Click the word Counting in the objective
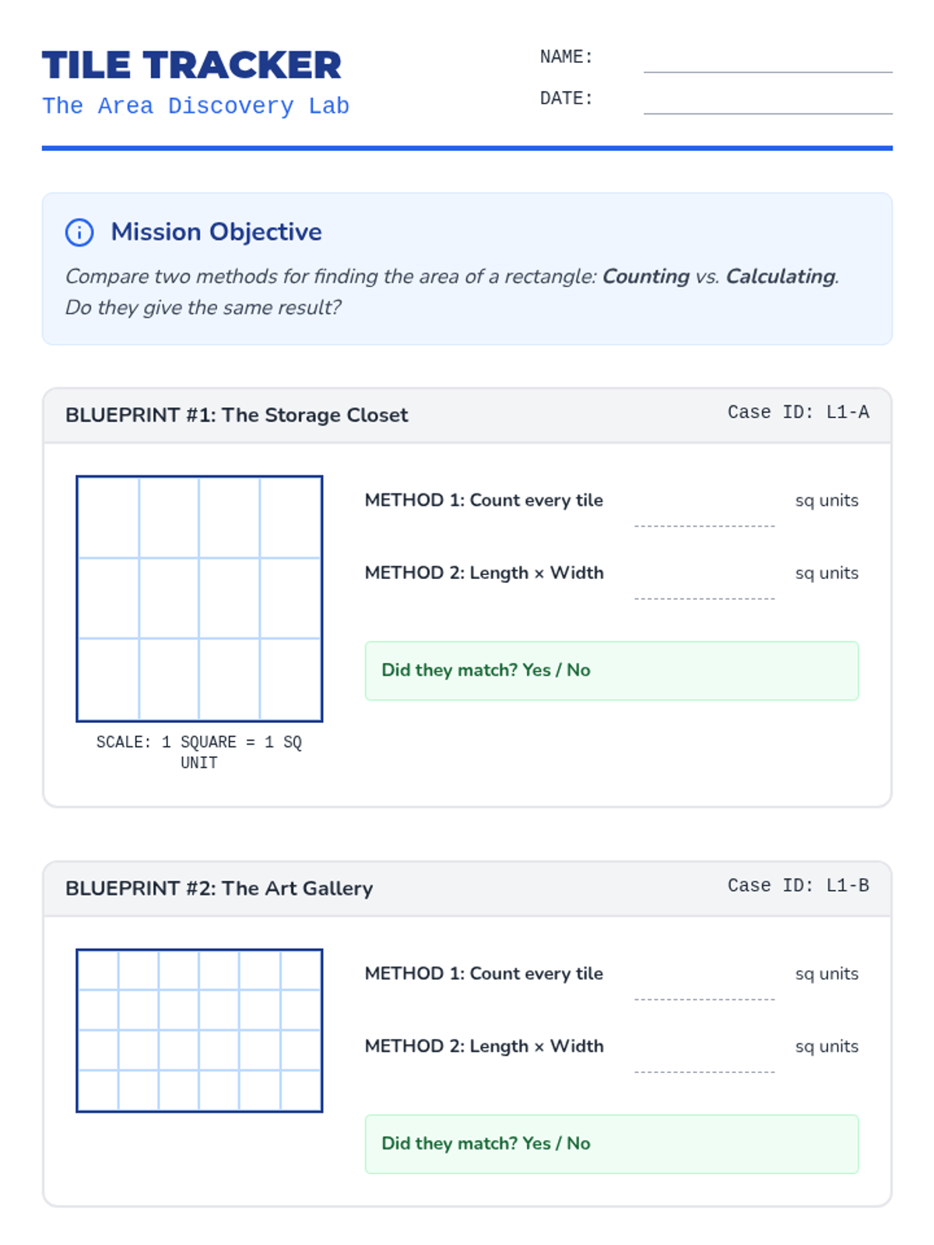934x1245 pixels. [646, 276]
